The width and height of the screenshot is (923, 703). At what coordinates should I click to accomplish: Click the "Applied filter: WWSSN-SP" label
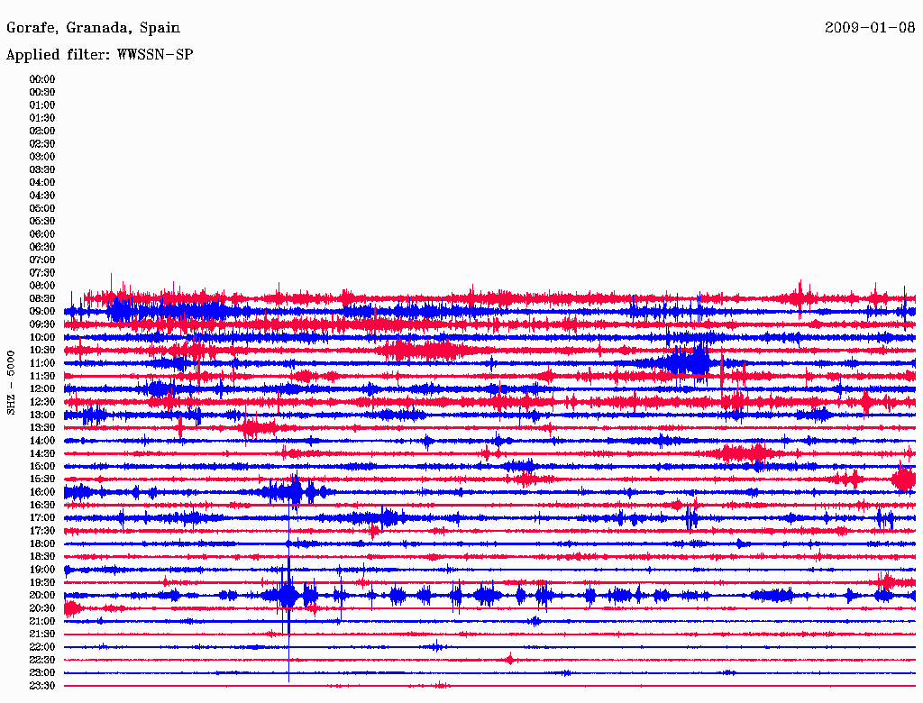click(x=99, y=54)
